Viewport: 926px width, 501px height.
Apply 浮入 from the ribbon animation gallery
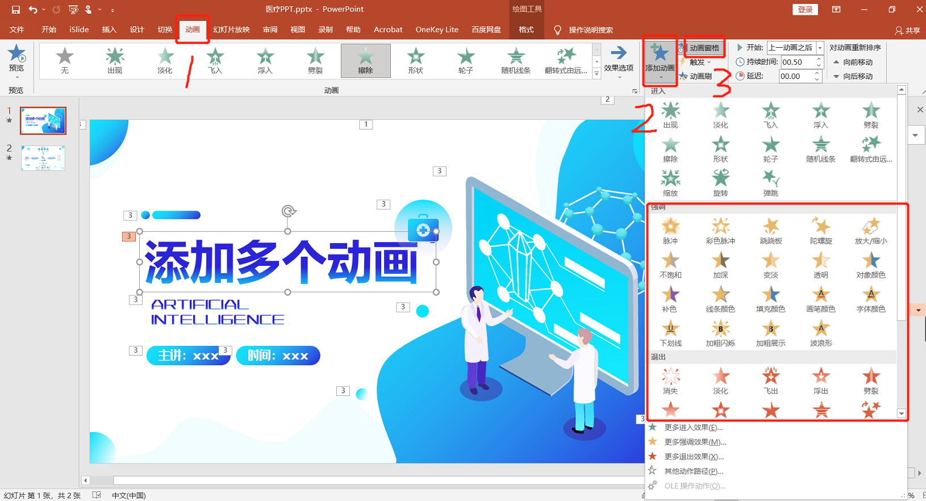265,61
